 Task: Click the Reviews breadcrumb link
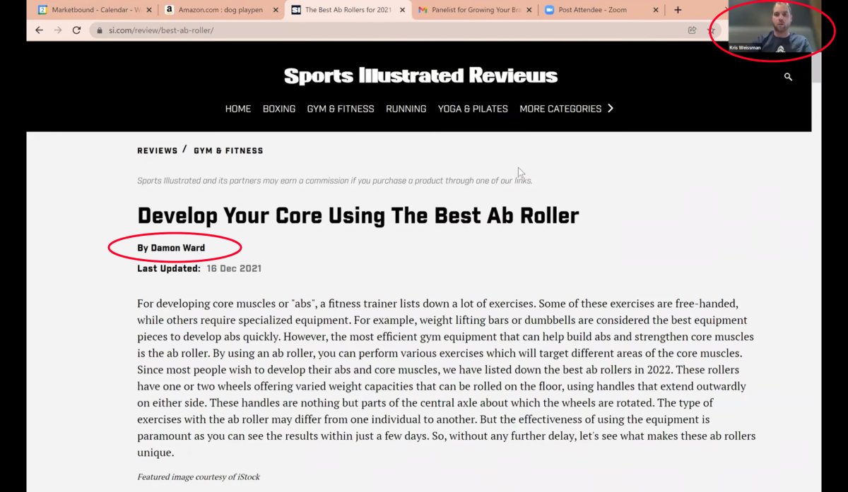point(158,150)
